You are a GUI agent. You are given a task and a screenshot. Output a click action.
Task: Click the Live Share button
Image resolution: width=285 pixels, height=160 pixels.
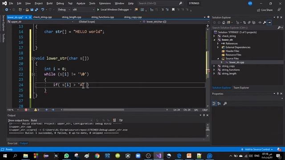[x=265, y=10]
